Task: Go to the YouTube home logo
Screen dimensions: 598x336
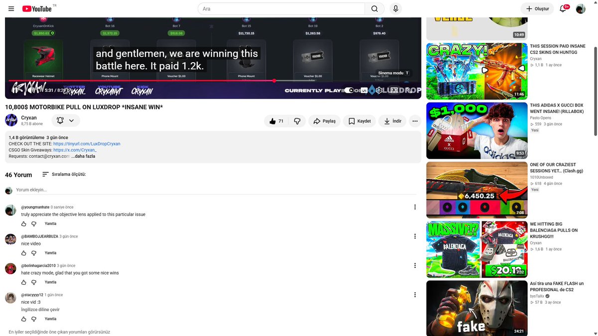Action: pos(37,8)
